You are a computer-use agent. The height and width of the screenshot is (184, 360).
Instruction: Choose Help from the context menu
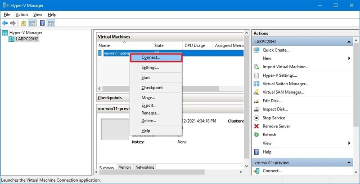click(x=156, y=131)
